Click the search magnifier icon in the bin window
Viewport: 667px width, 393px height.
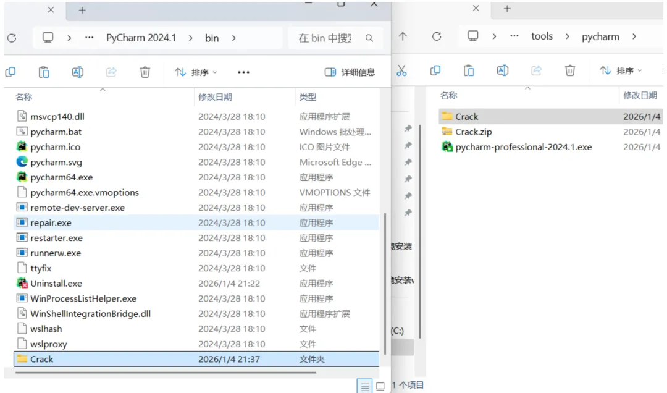tap(369, 38)
